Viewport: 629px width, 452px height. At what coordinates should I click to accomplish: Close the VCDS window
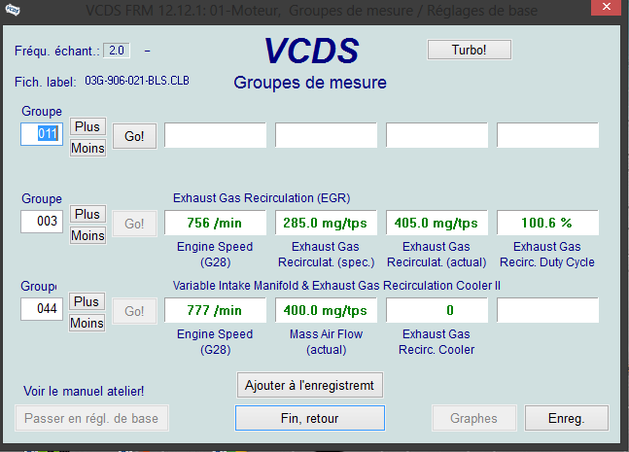pyautogui.click(x=606, y=7)
